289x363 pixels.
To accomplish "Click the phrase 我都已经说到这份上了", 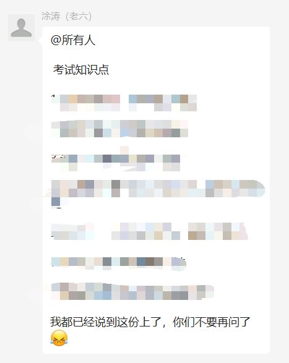I will click(x=107, y=322).
